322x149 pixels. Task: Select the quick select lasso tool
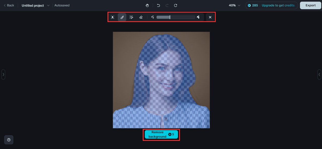pyautogui.click(x=131, y=17)
